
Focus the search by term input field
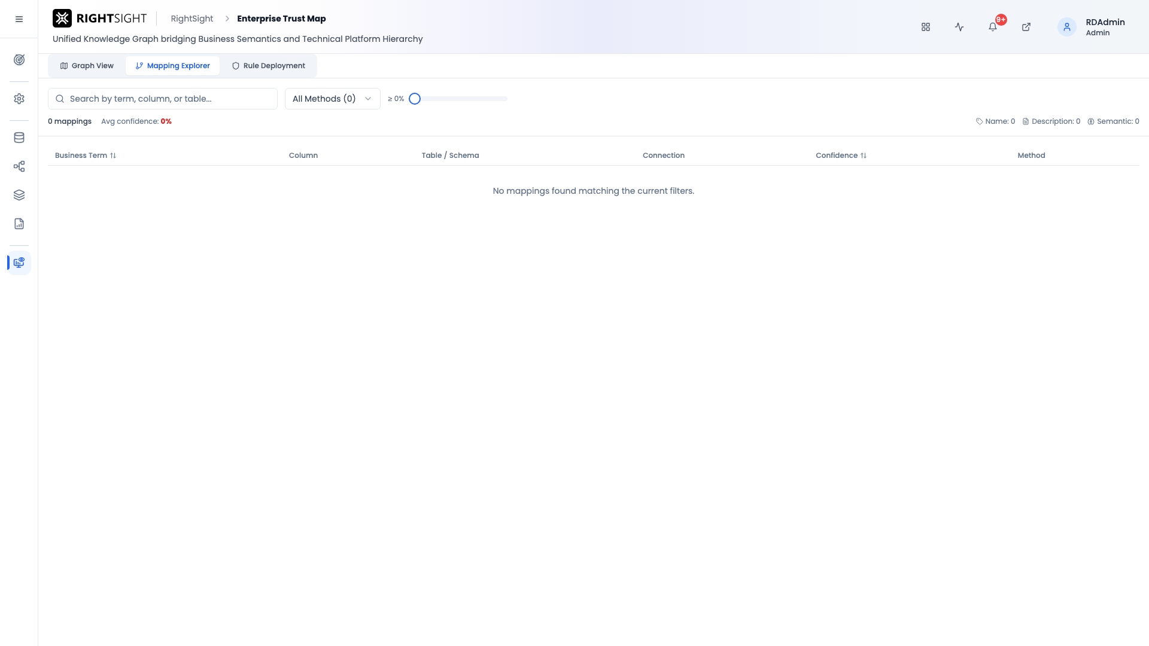click(x=163, y=99)
